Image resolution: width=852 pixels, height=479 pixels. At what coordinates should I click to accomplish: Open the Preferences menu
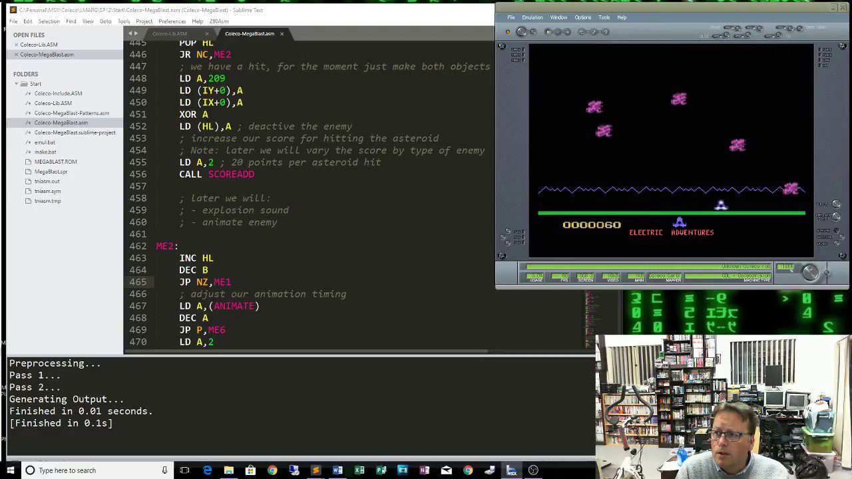pos(172,21)
